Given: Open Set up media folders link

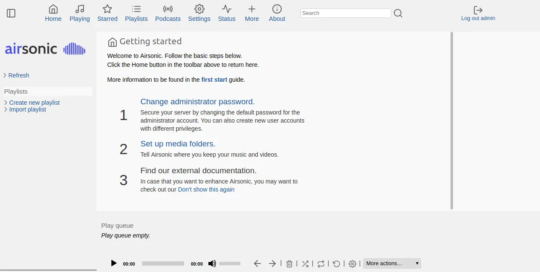Looking at the screenshot, I should [178, 144].
